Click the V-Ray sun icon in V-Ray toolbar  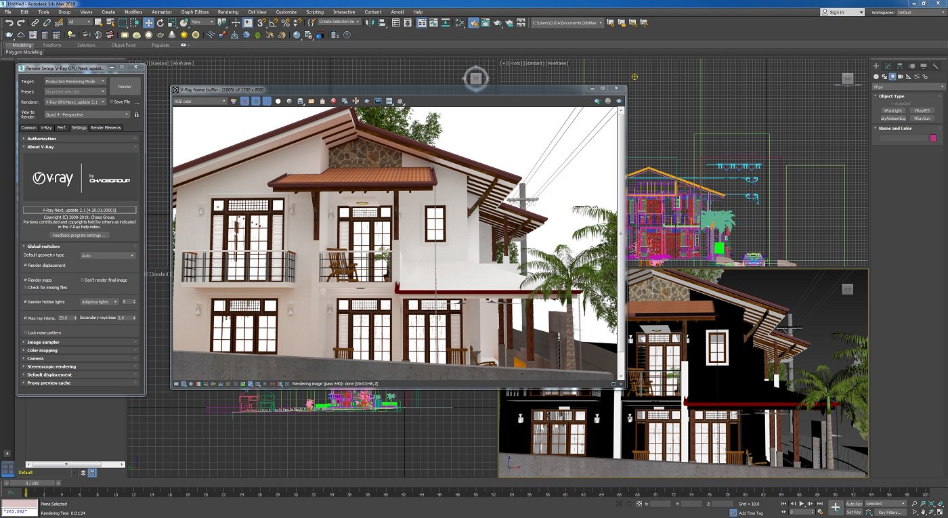coord(184,35)
